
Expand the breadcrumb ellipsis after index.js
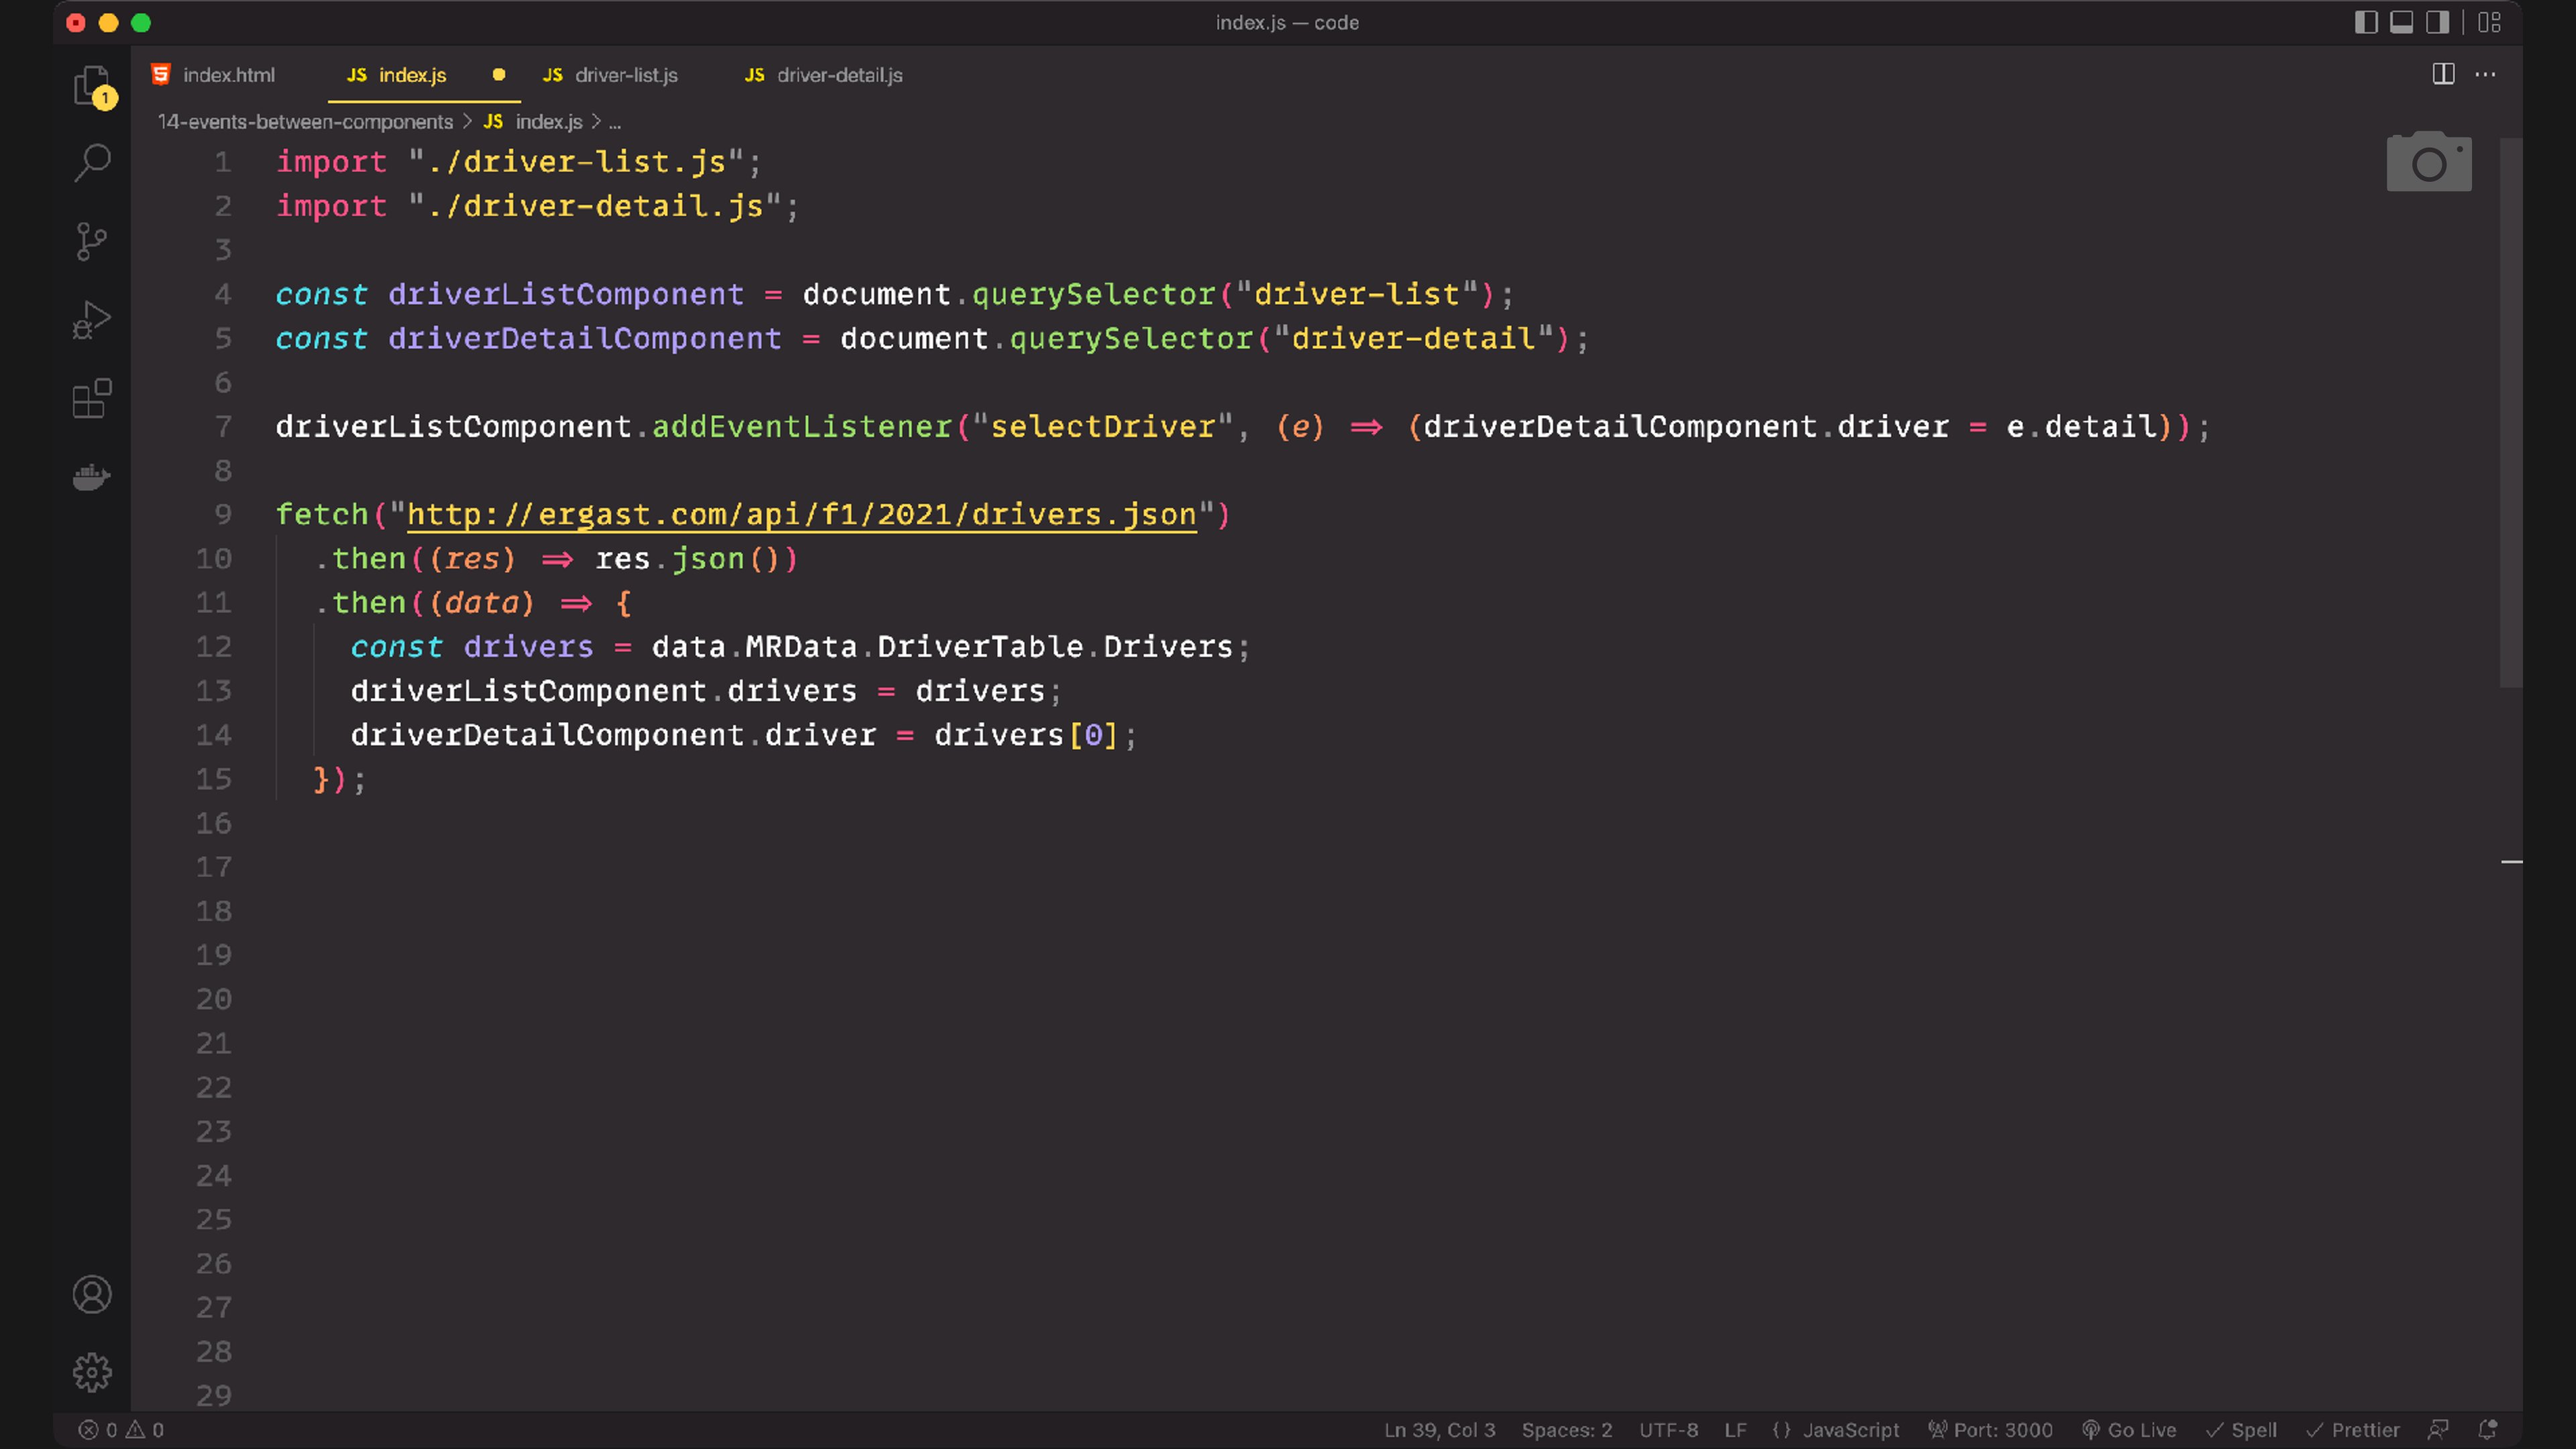615,122
